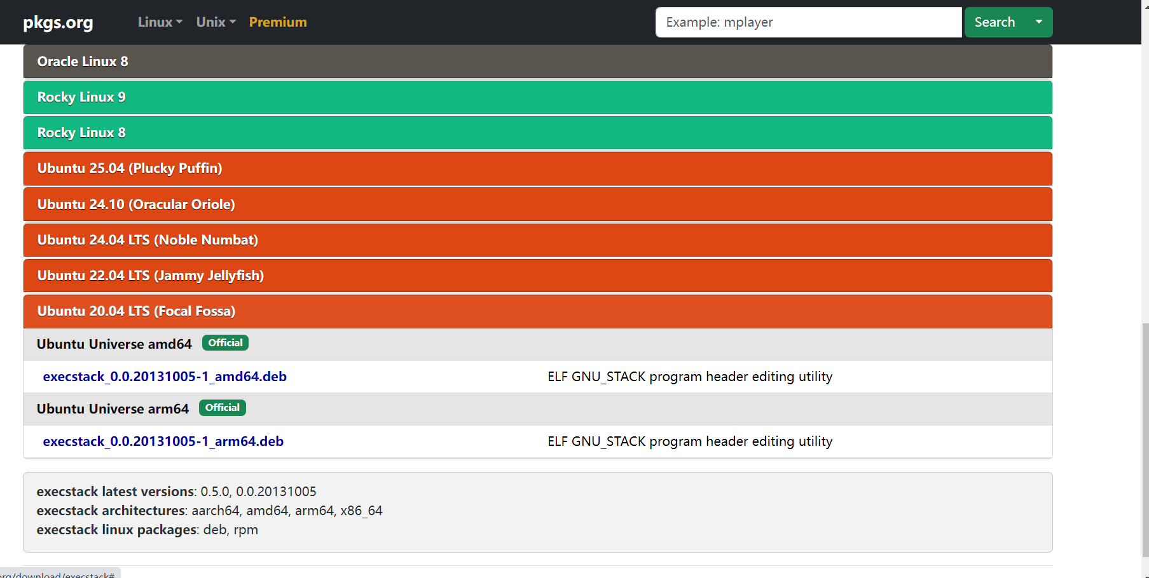
Task: Expand Ubuntu 22.04 LTS (Jammy Jellyfish) section
Action: pyautogui.click(x=538, y=276)
